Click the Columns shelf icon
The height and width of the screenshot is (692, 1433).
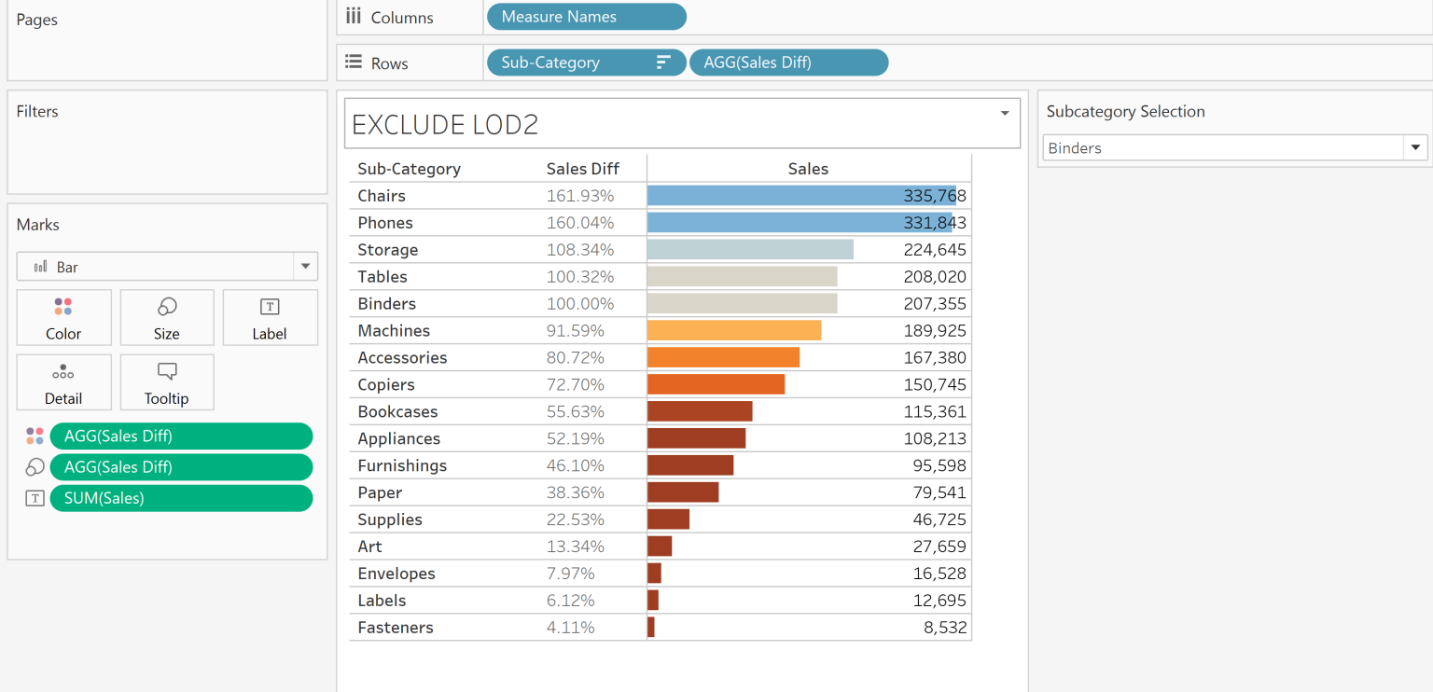(353, 16)
